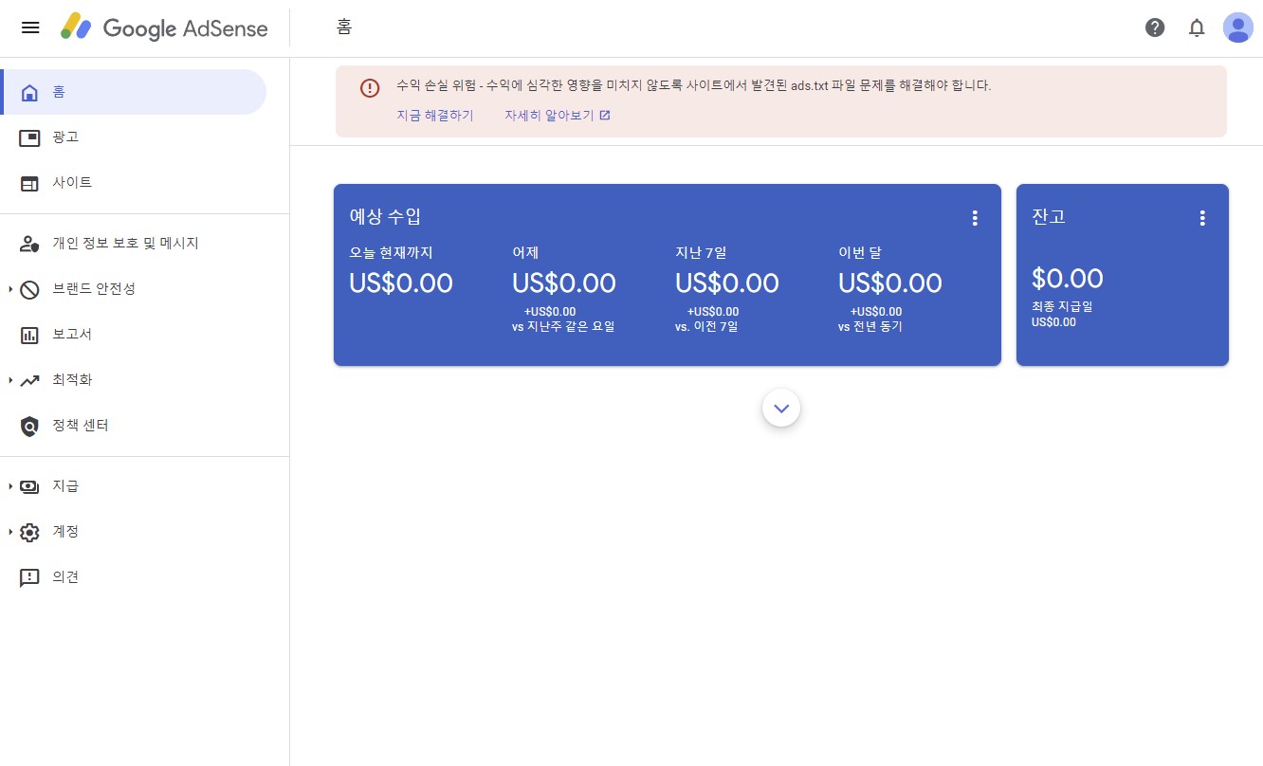
Task: Click the 개인 정보 보호 및 메시지 icon
Action: (29, 244)
